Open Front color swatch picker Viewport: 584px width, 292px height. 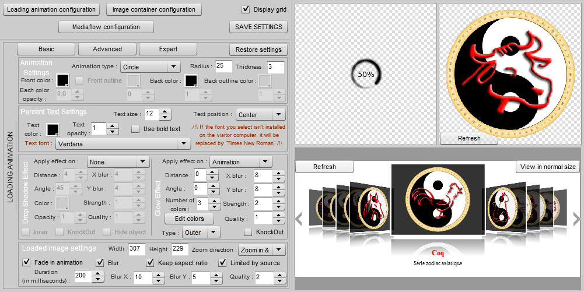(x=62, y=80)
